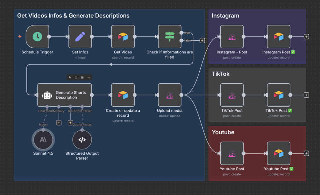Select the TikTok Post create node icon

(x=232, y=95)
